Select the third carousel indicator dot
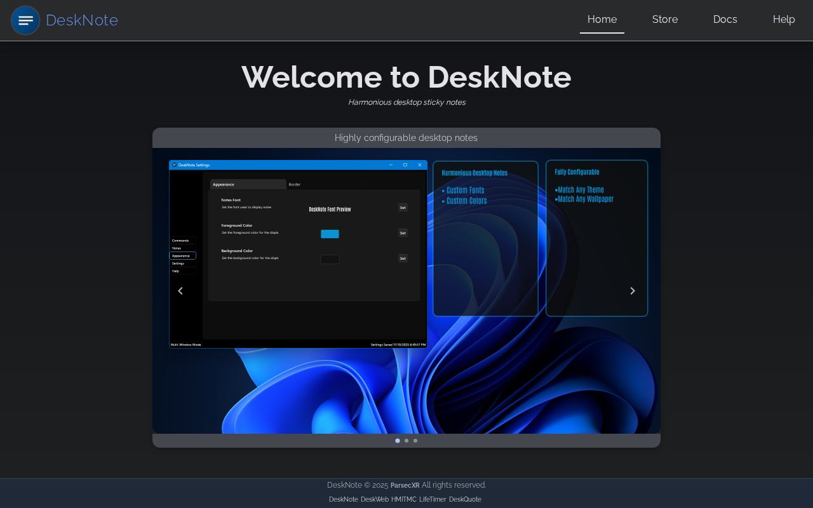The image size is (813, 508). pos(415,441)
